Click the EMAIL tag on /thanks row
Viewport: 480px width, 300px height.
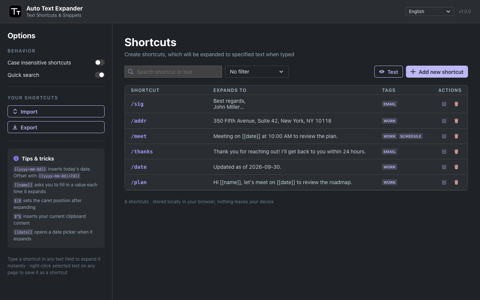point(390,151)
